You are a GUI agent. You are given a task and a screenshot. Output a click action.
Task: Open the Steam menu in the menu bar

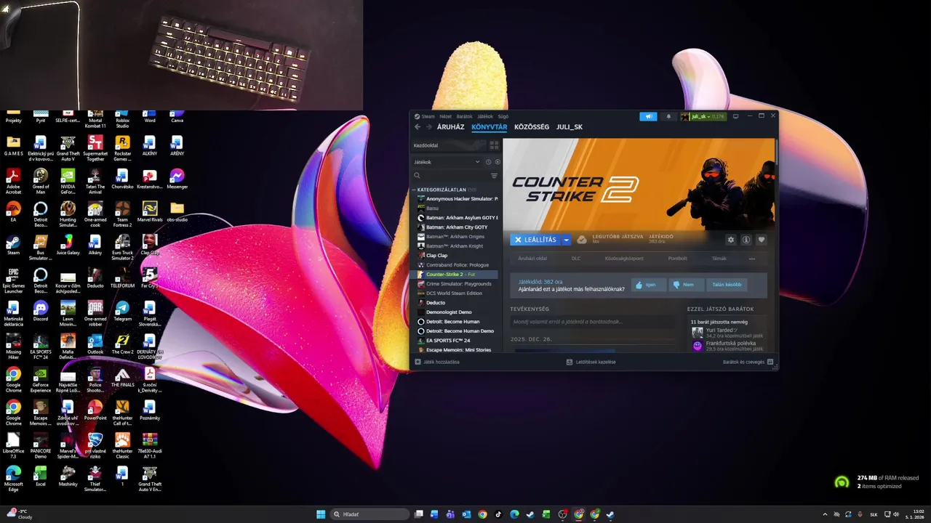coord(428,116)
